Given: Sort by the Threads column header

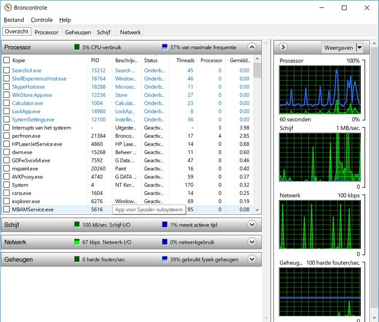Looking at the screenshot, I should coord(183,60).
